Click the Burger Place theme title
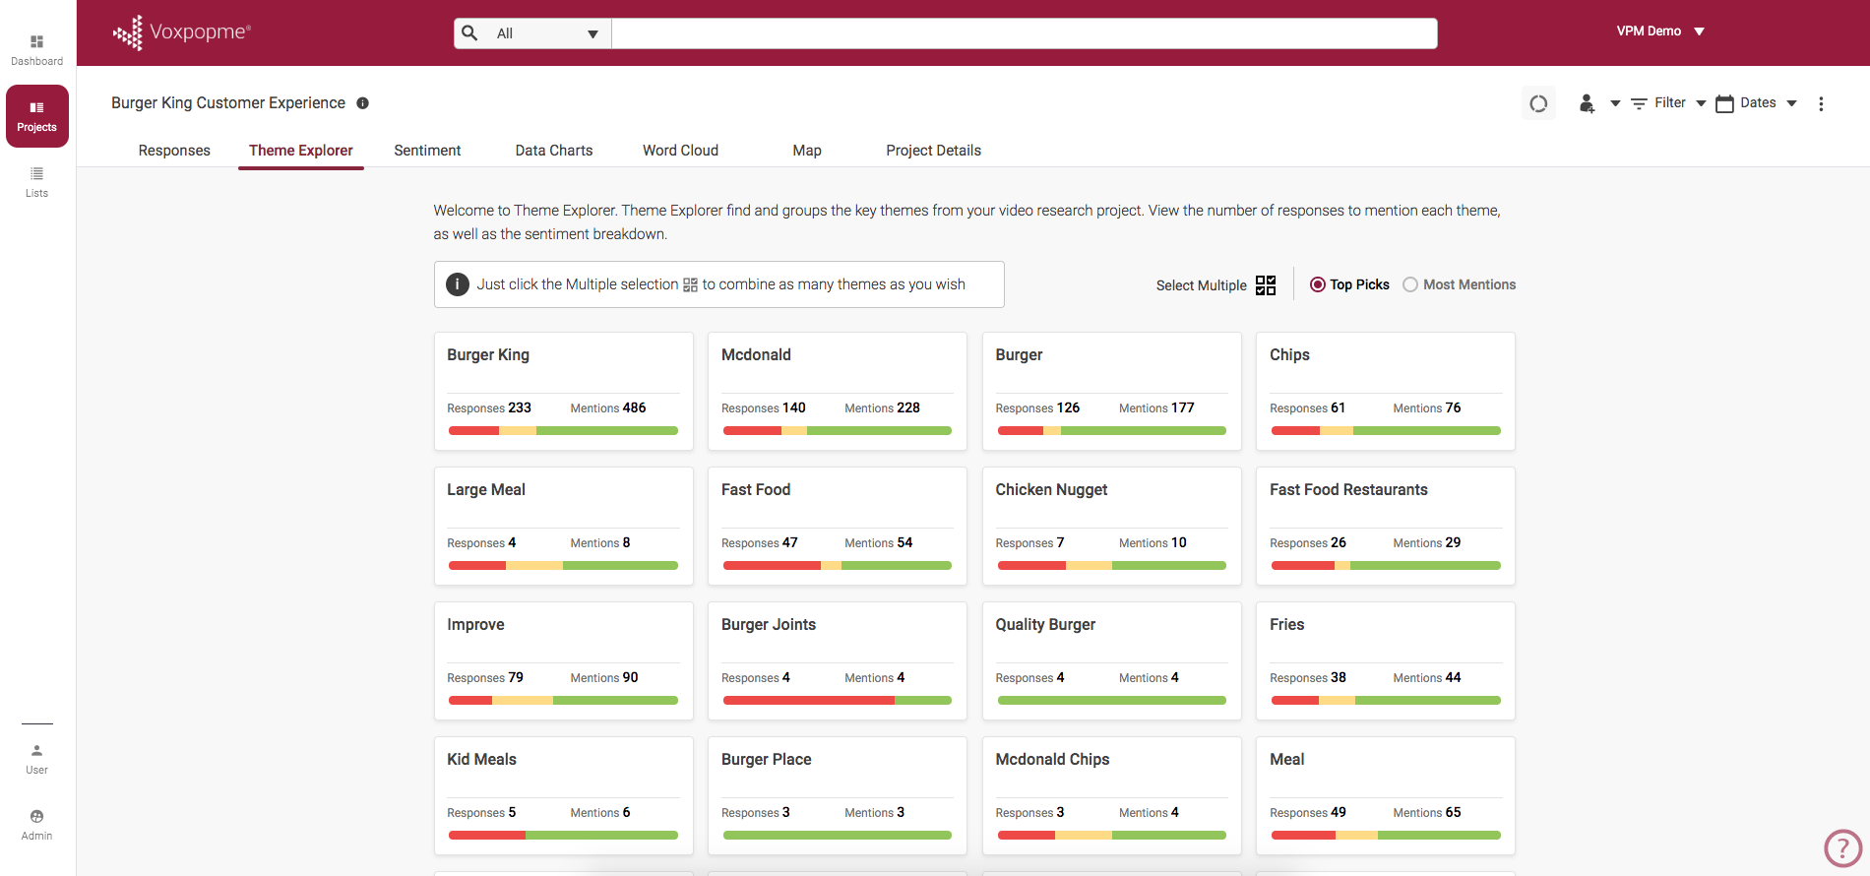The width and height of the screenshot is (1870, 876). (x=766, y=760)
